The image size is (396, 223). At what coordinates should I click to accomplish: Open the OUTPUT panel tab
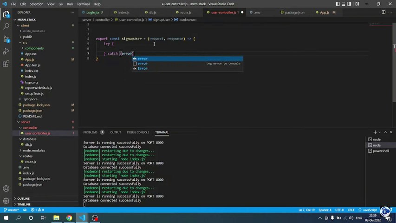[x=116, y=132]
